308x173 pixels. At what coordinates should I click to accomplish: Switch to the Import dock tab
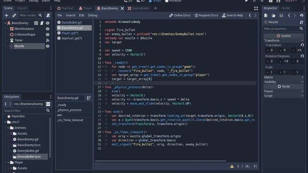click(22, 8)
